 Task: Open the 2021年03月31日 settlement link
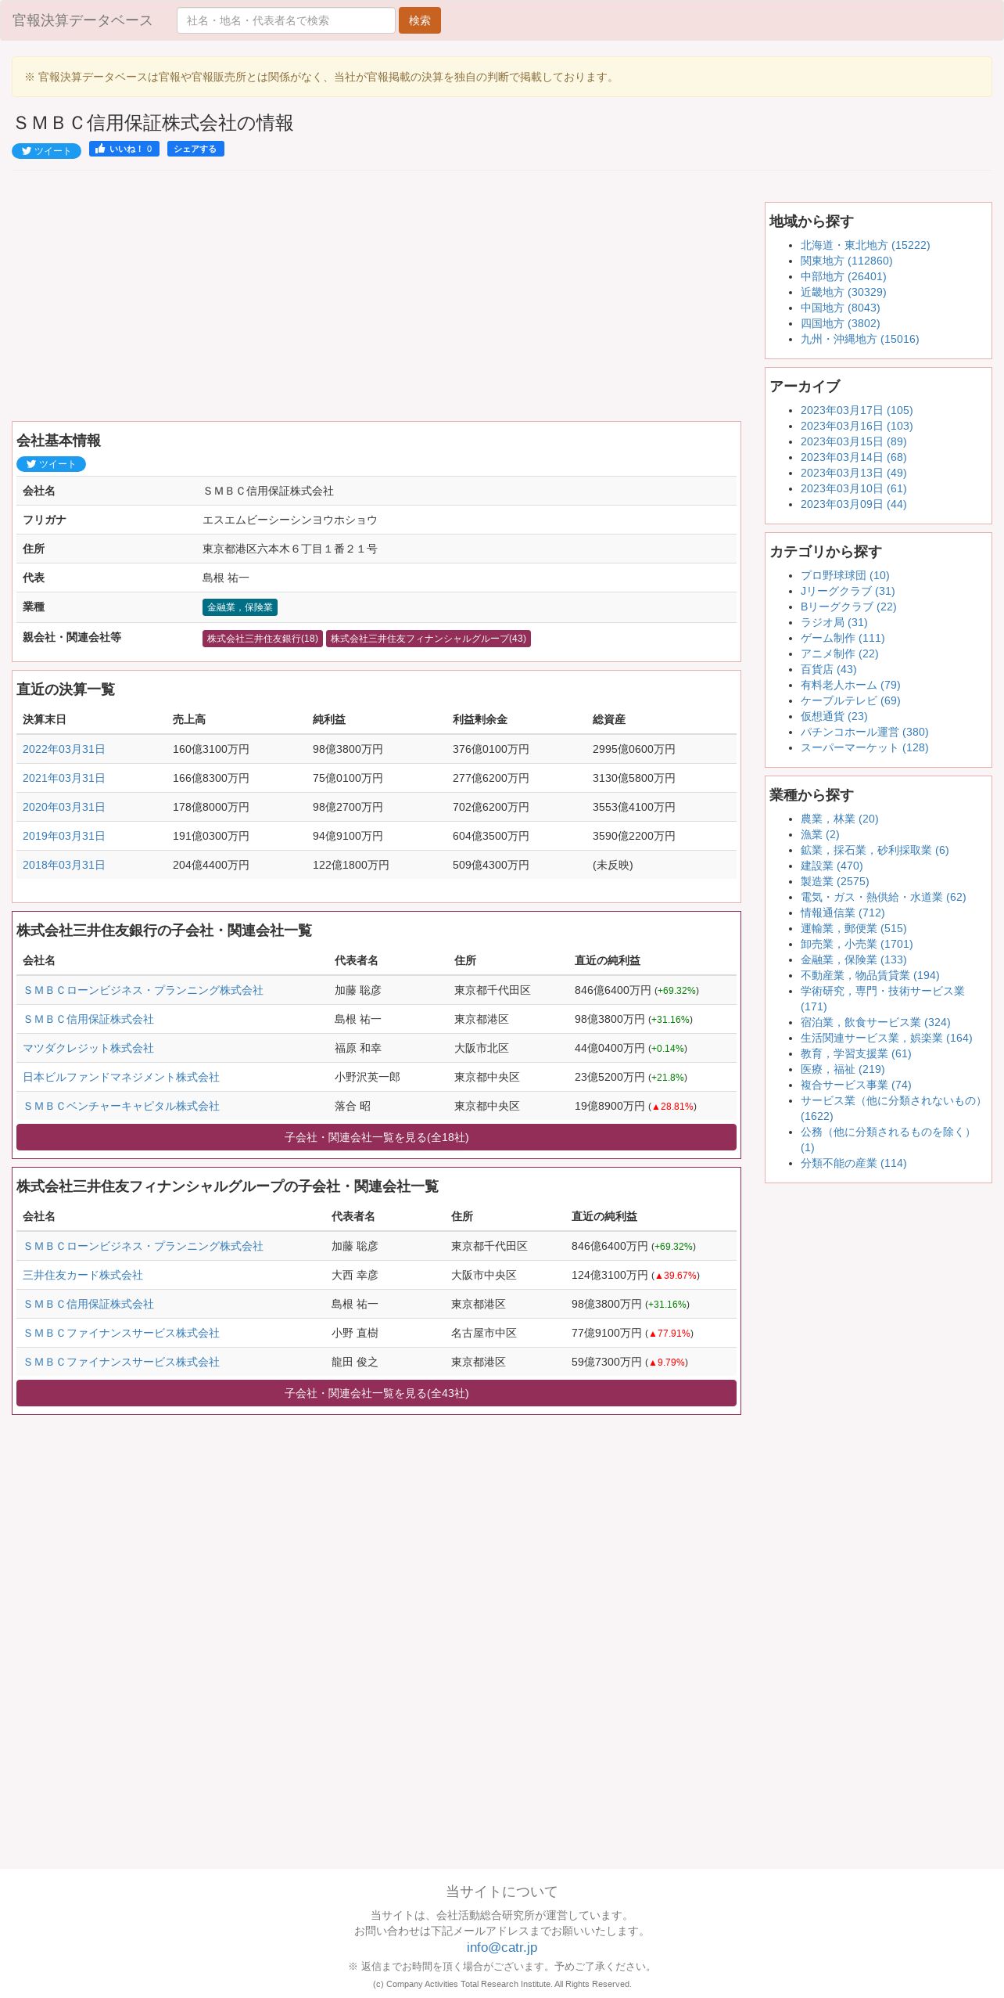pos(64,778)
